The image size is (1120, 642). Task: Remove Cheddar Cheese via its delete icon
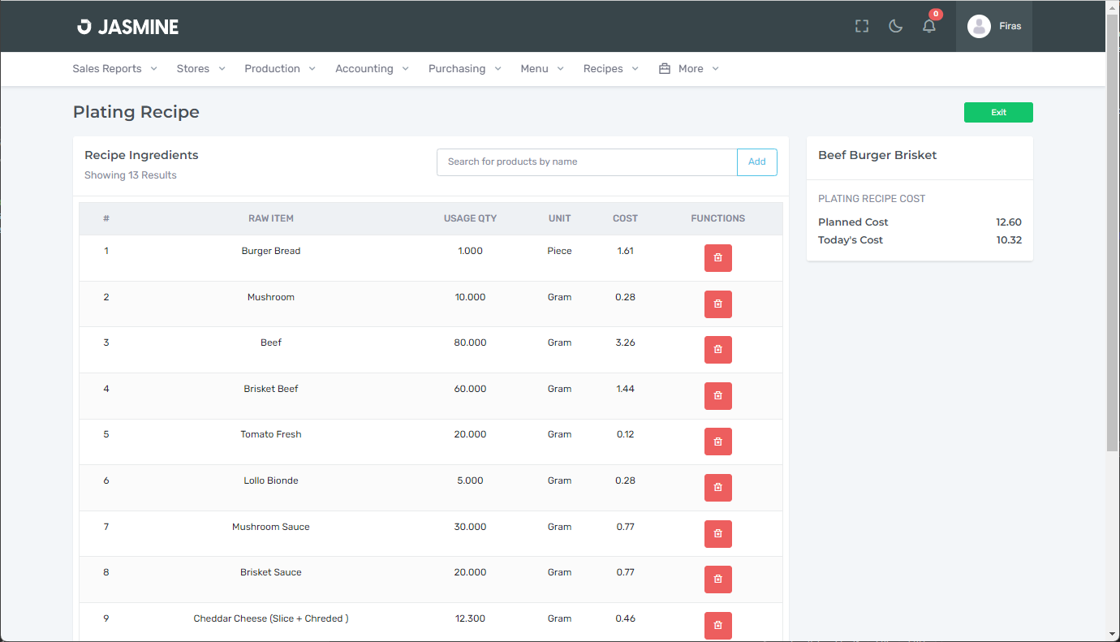717,625
